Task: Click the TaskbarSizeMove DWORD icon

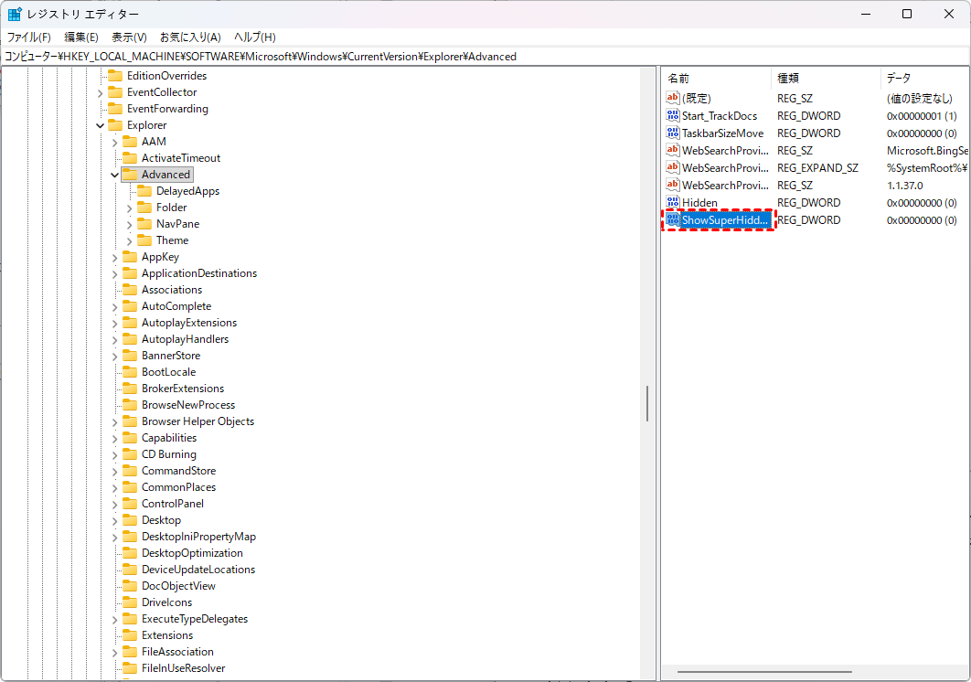Action: (x=673, y=133)
